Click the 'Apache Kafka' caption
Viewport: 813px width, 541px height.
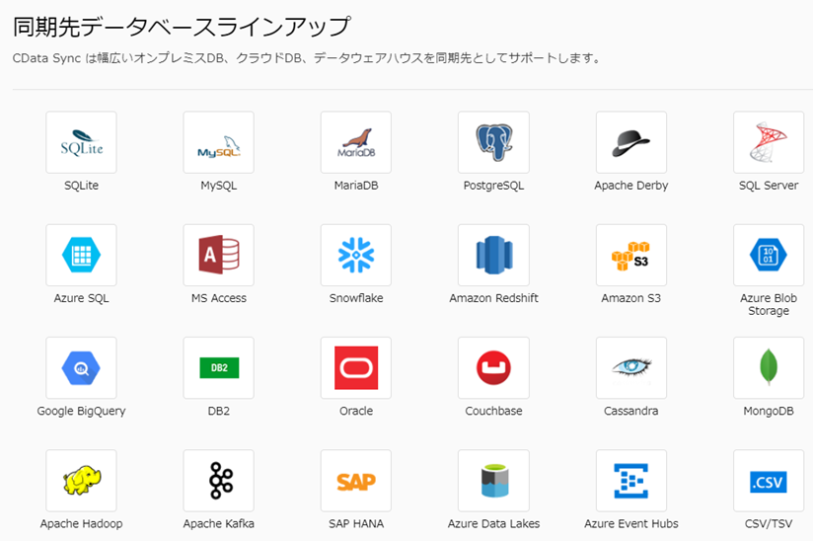point(219,523)
